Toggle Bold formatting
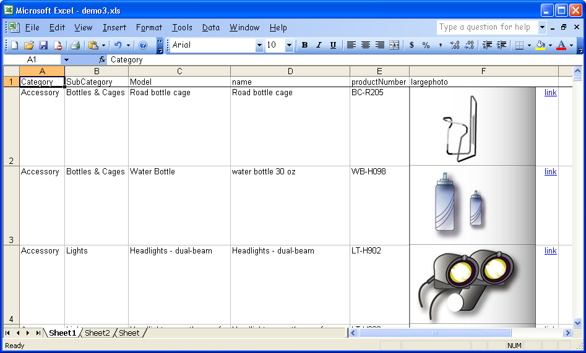Image resolution: width=586 pixels, height=353 pixels. coord(304,45)
